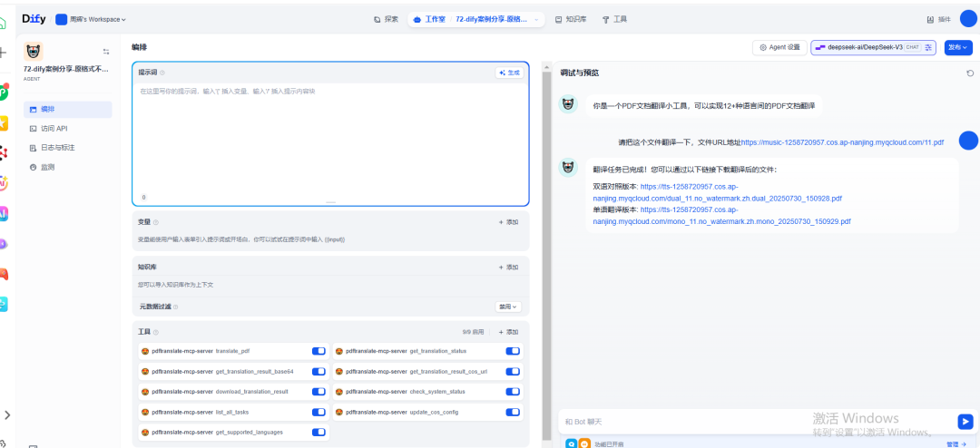Open the music-1258720957 11.pdf source link
Screen dimensions: 980x448
842,142
